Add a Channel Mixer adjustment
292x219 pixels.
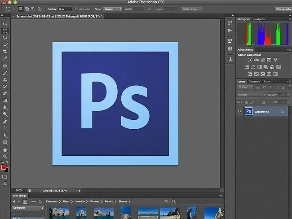(x=272, y=67)
